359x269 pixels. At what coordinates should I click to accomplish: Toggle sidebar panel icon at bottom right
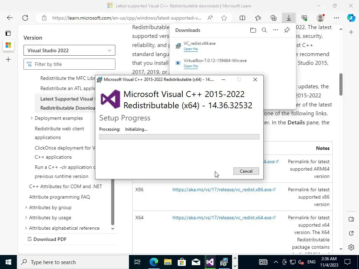(x=351, y=219)
